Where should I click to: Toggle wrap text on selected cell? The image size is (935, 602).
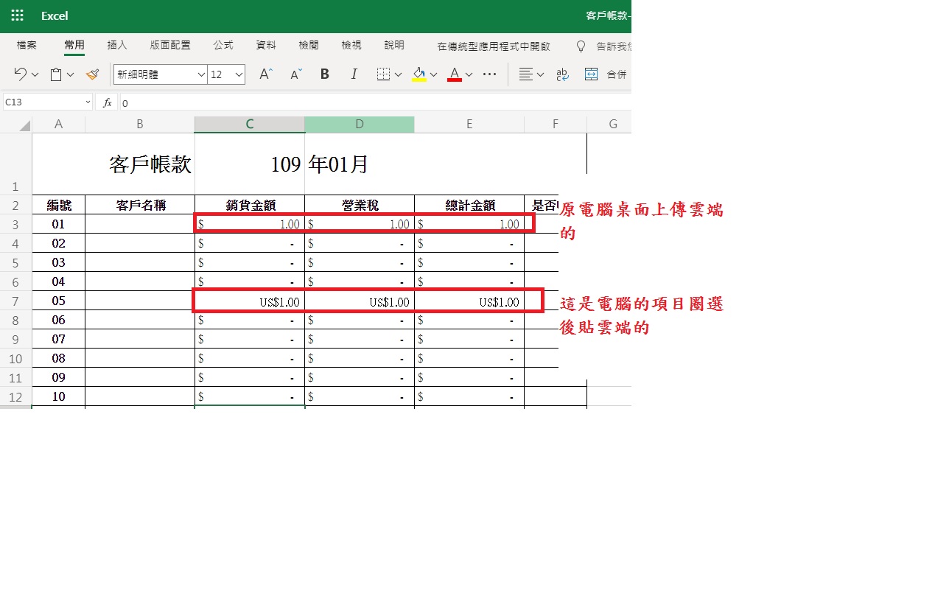[561, 74]
